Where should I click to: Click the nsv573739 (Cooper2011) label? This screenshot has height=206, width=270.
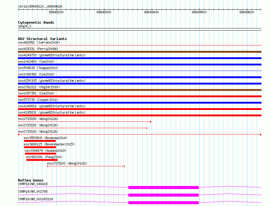coord(38,100)
